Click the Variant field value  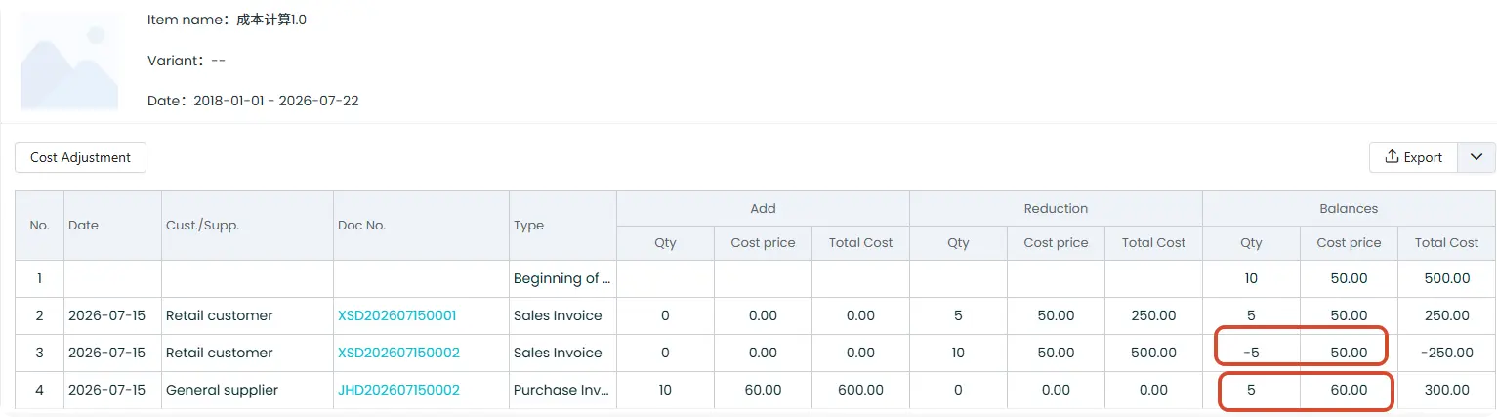[219, 61]
